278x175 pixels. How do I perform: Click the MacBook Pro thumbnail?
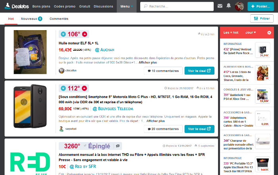click(x=263, y=164)
